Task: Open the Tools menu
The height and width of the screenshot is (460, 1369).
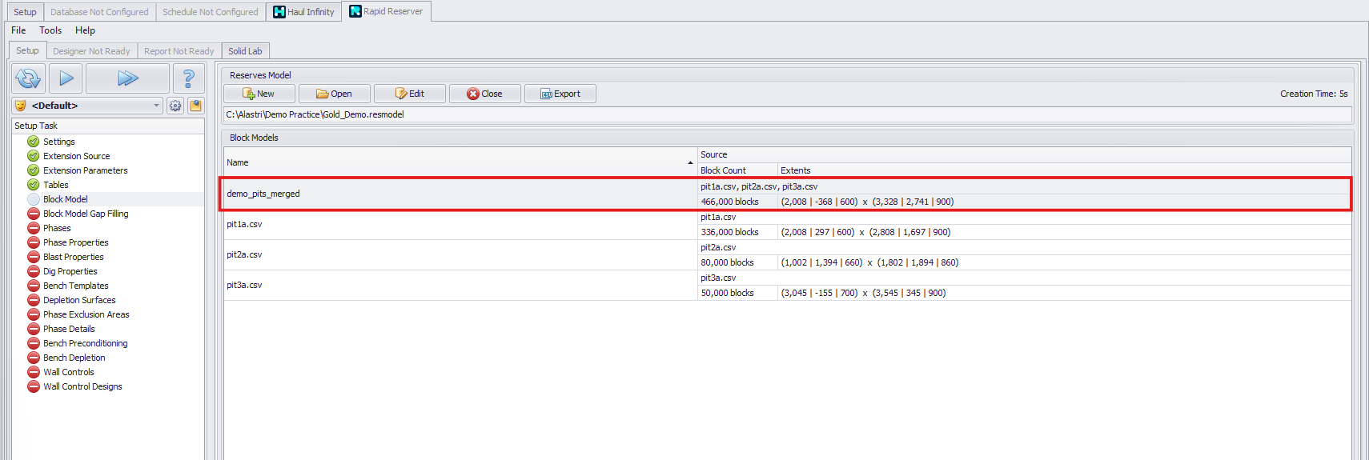Action: [50, 30]
